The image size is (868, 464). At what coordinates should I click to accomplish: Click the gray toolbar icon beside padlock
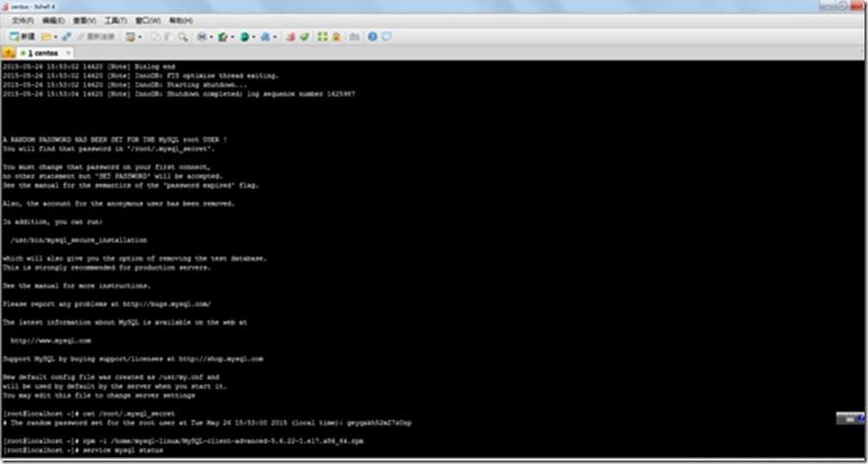click(x=354, y=36)
